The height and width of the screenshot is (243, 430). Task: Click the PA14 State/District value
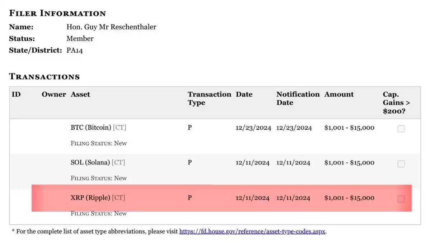coord(75,51)
